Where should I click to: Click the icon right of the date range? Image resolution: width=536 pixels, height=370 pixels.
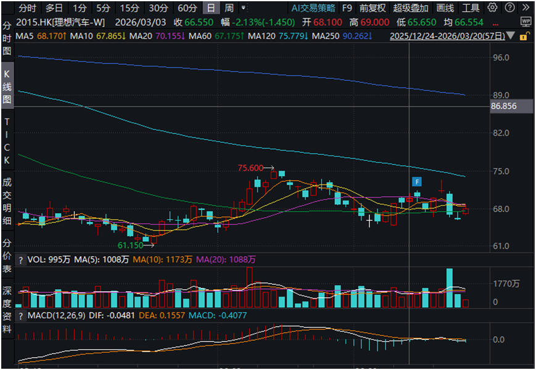(x=524, y=36)
